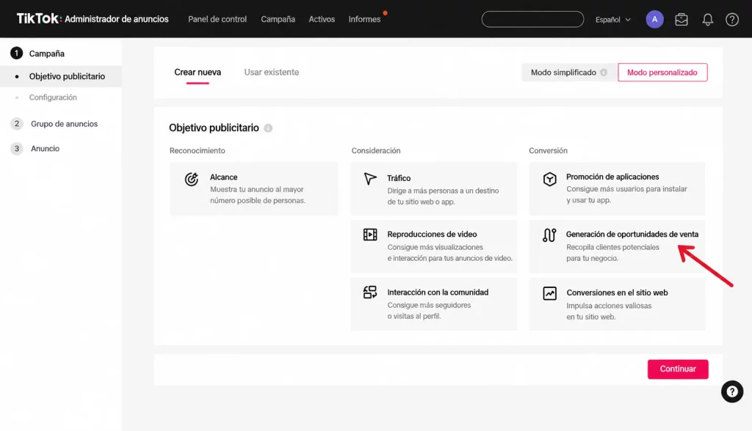Open the Informes menu

pos(364,19)
